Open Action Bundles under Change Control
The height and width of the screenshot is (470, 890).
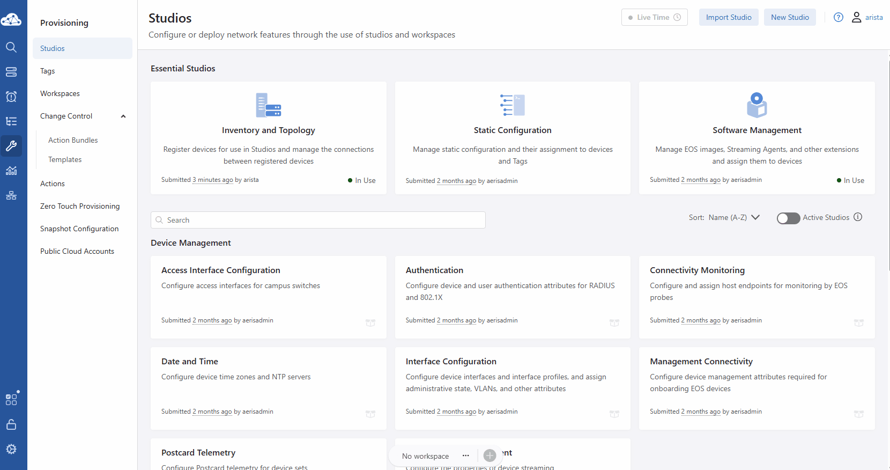[73, 140]
